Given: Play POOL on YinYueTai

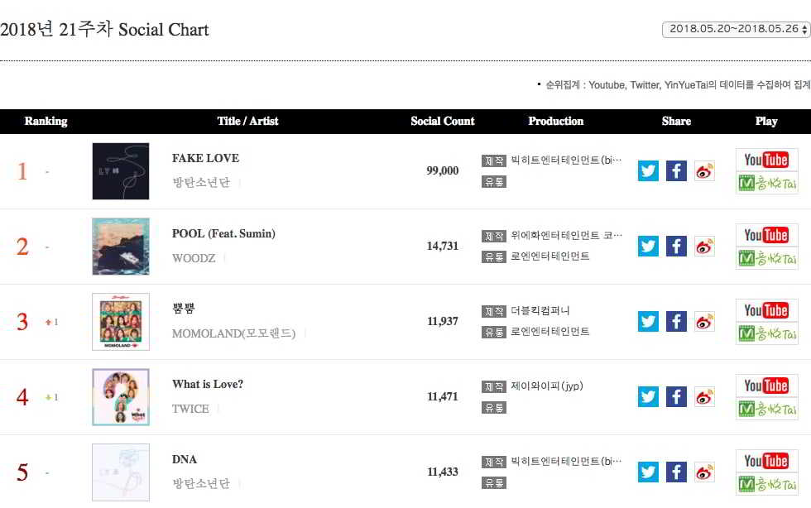Looking at the screenshot, I should [766, 257].
